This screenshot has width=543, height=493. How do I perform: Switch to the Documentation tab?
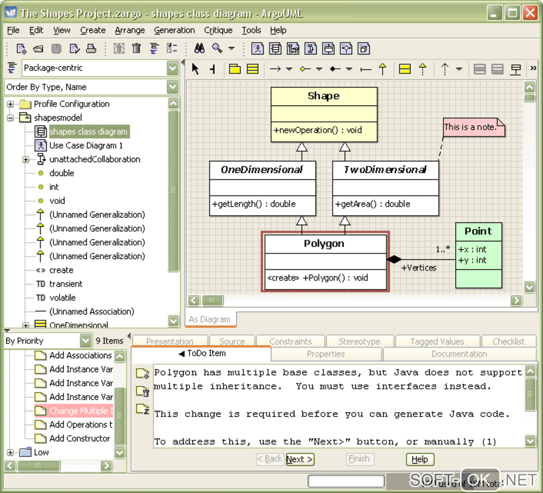tap(459, 354)
